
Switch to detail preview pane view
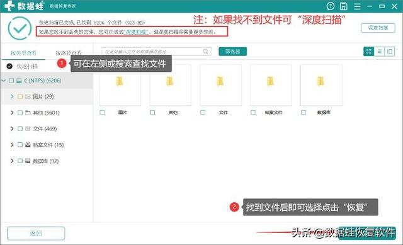pos(389,52)
